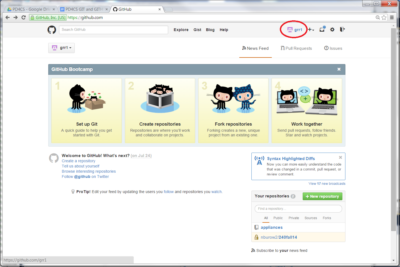Focus the Search GitHub field
The image size is (400, 267).
coord(114,30)
